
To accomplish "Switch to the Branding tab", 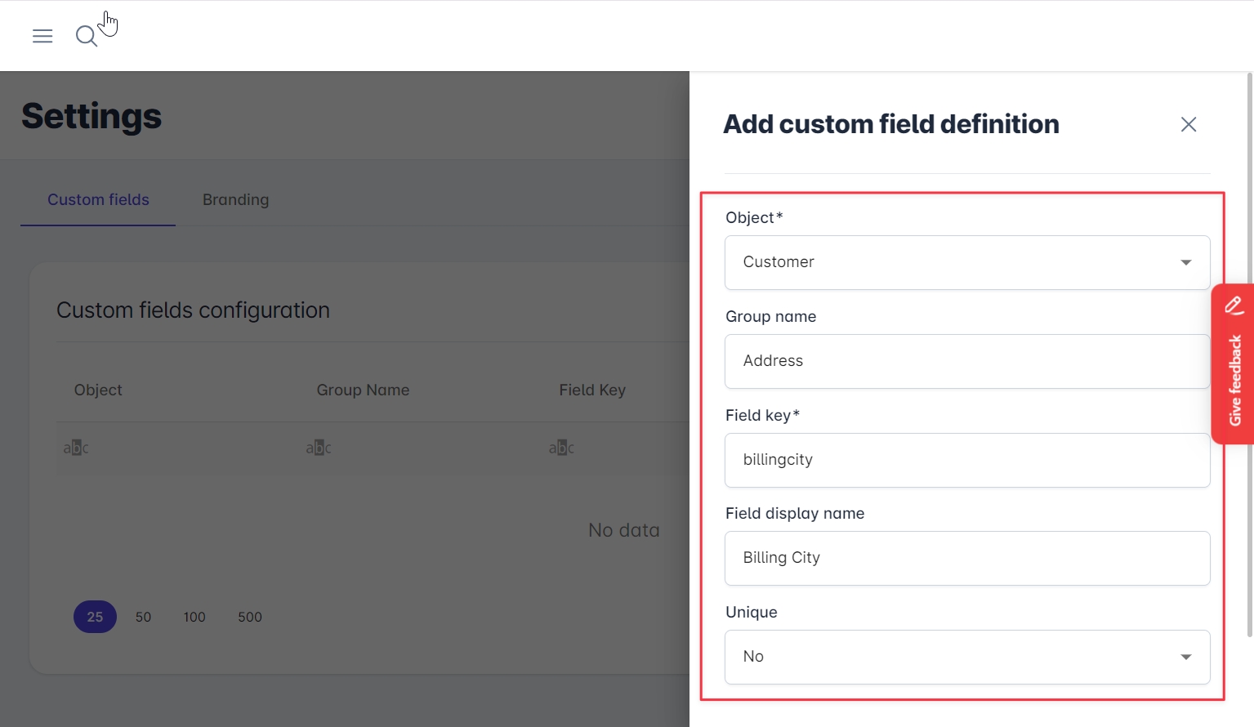I will pos(235,200).
